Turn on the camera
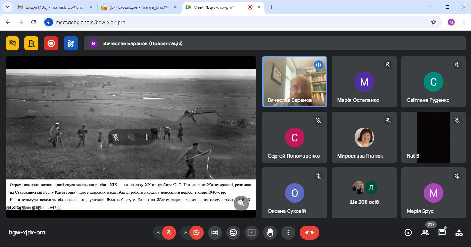Screen dimensions: 471x247 coord(197,233)
